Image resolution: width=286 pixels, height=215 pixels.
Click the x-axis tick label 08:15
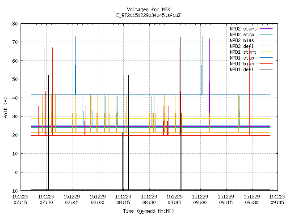tap(123, 202)
